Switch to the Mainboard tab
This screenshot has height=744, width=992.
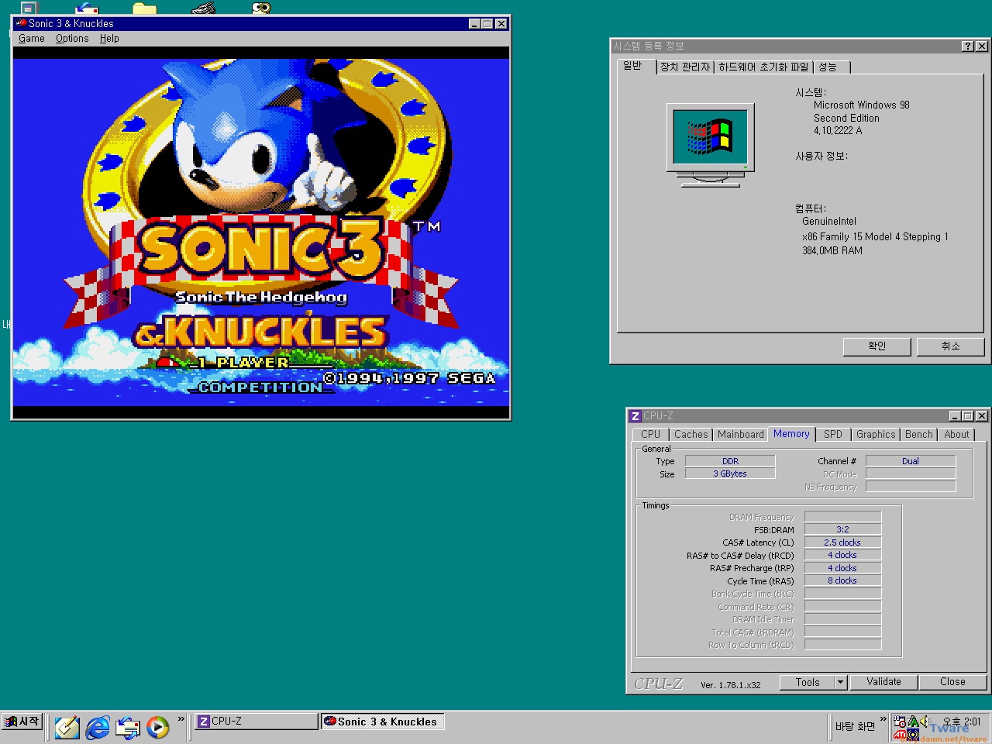(x=740, y=435)
